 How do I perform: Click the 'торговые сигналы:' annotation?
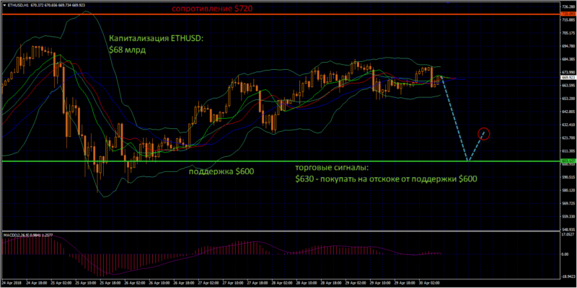point(331,168)
